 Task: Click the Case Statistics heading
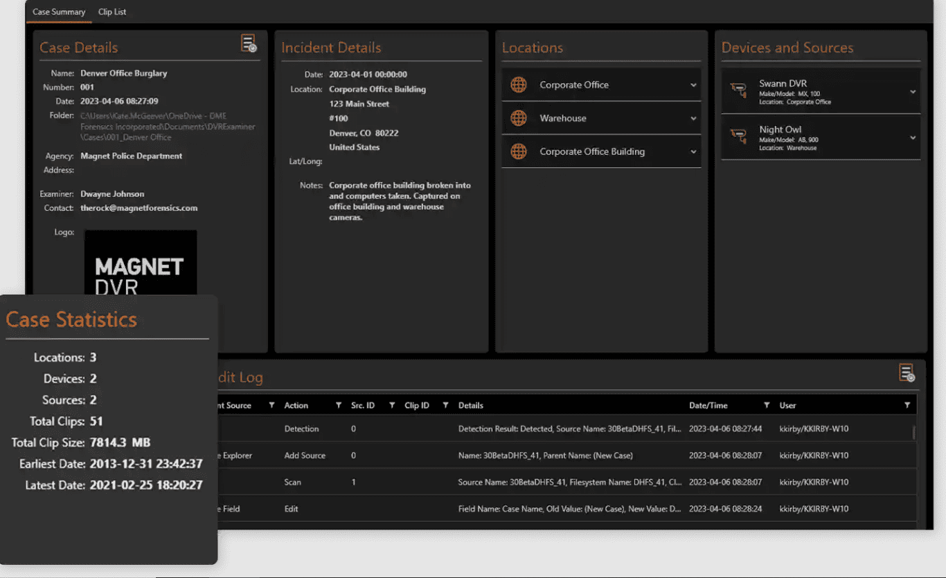click(x=71, y=319)
